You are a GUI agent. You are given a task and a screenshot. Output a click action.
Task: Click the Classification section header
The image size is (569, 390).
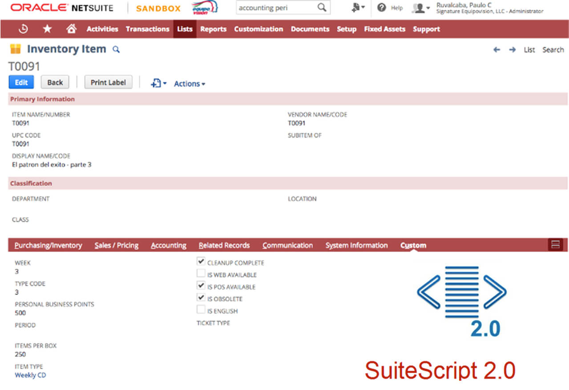coord(288,183)
